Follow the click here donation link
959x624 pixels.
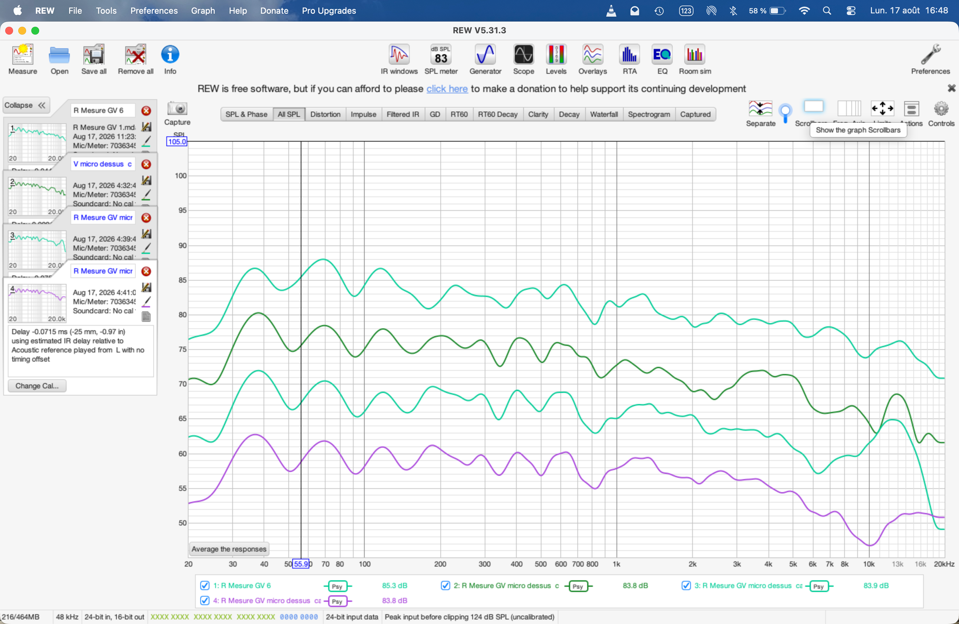(447, 89)
